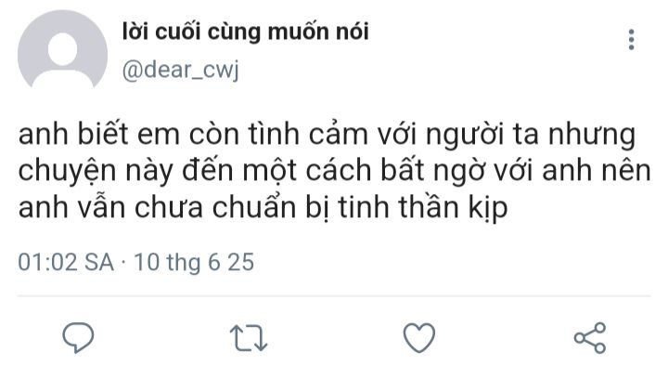The width and height of the screenshot is (668, 378).
Task: Toggle the heart to favorite this post
Action: pos(419,337)
